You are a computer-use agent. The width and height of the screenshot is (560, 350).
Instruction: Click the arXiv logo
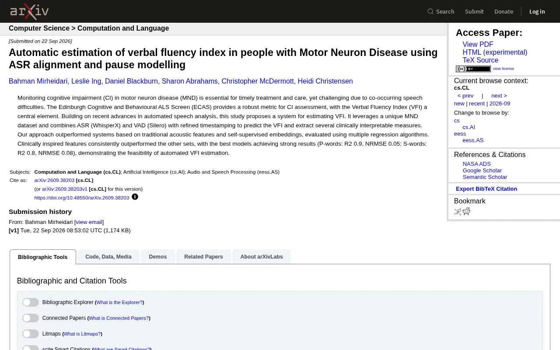click(x=29, y=11)
